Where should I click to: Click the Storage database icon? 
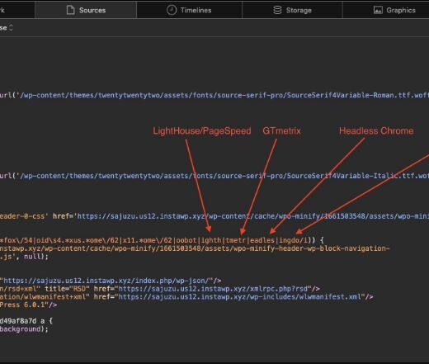pos(277,10)
